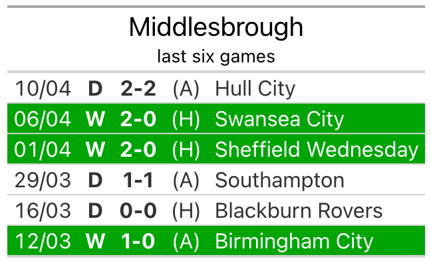
Task: Select the Swansea City fixture
Action: (216, 119)
